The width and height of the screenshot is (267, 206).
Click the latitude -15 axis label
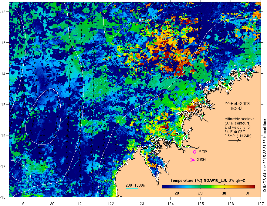[3, 105]
